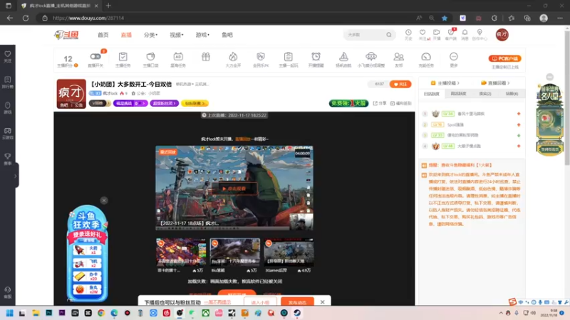Open the 分类 dropdown in navigation
Image resolution: width=570 pixels, height=320 pixels.
[x=150, y=35]
